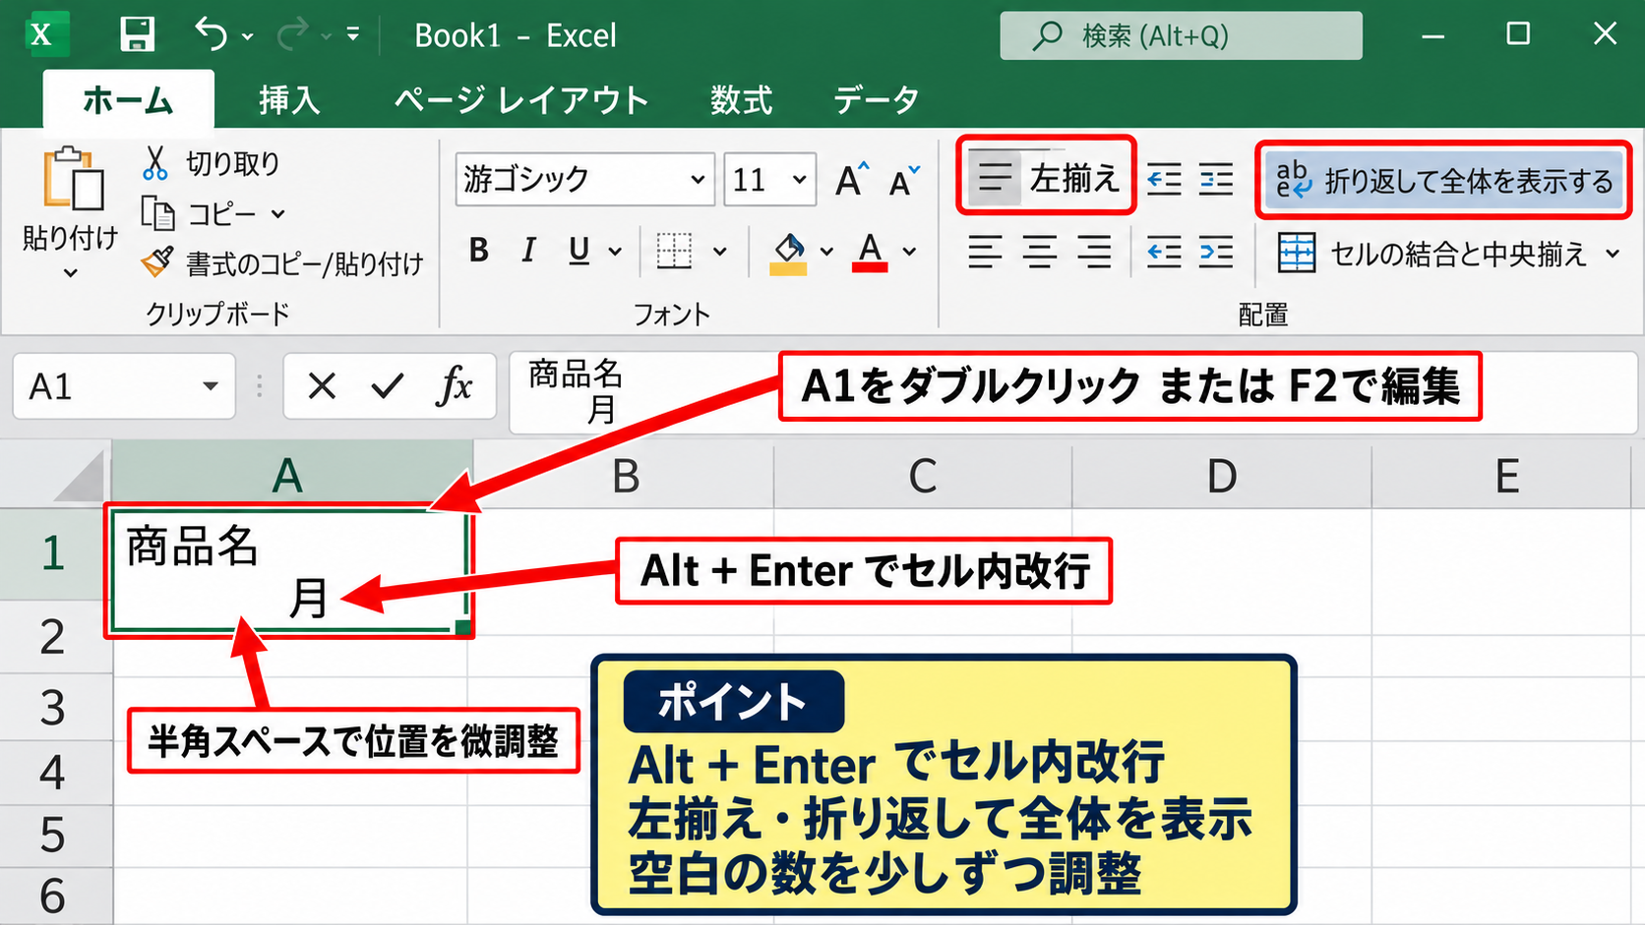Viewport: 1645px width, 925px height.
Task: Toggle Italic formatting
Action: pos(528,251)
